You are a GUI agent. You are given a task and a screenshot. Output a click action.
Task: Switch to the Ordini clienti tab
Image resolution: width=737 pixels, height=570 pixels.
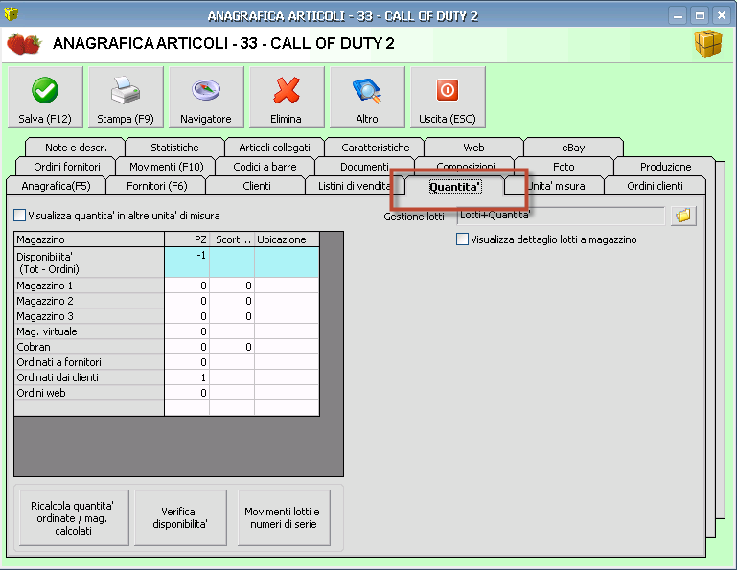pos(655,186)
